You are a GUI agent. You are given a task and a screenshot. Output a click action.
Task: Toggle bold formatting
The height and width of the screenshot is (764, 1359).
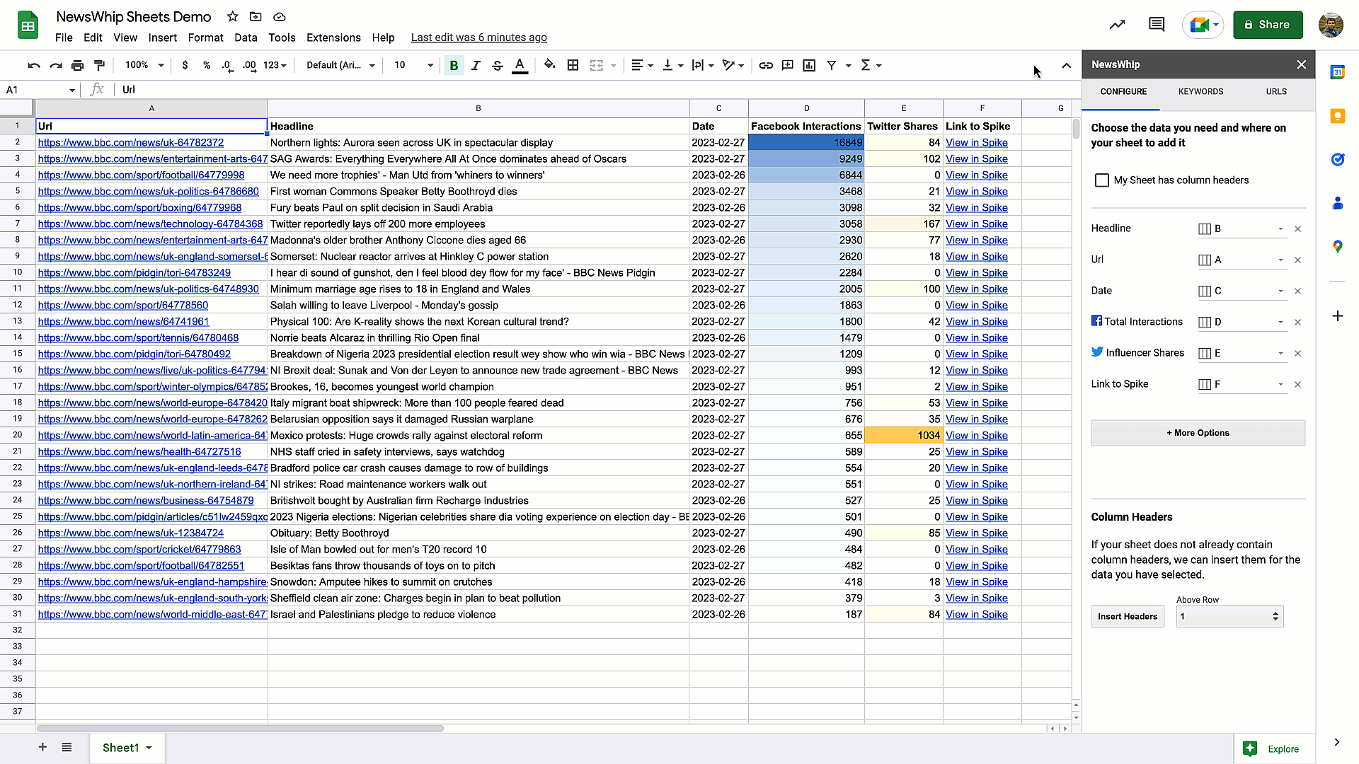click(454, 65)
